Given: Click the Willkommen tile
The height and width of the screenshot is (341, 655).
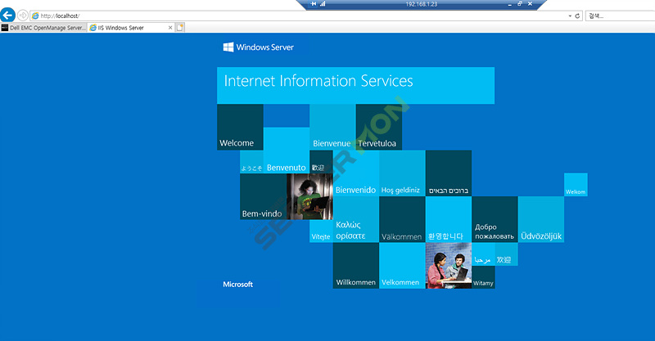Looking at the screenshot, I should coord(356,266).
